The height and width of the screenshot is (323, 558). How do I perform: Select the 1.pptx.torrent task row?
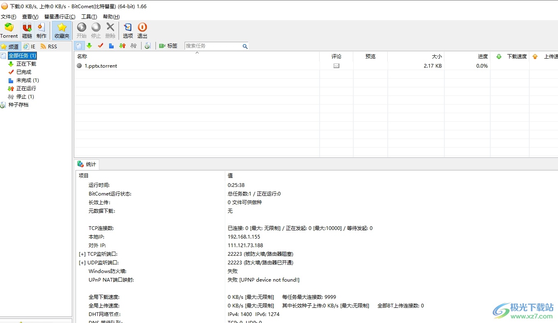pyautogui.click(x=316, y=66)
